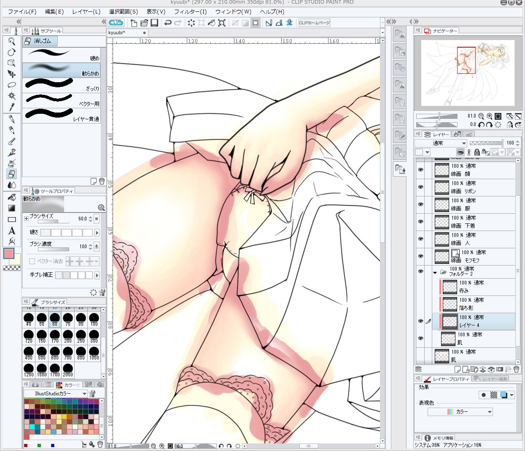Select the Brush tool

12,141
